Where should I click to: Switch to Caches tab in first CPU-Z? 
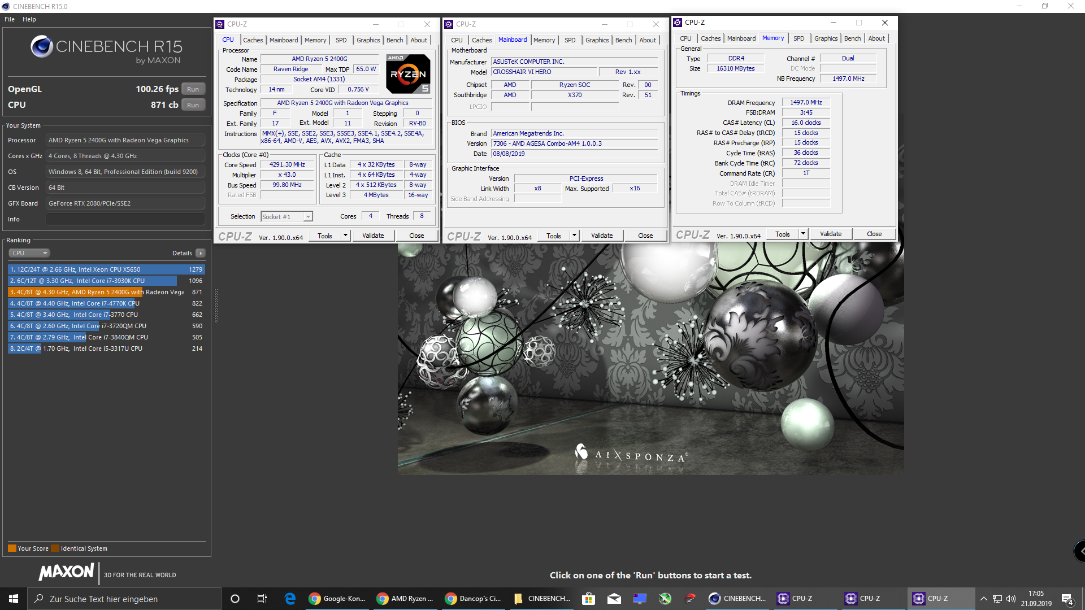253,40
